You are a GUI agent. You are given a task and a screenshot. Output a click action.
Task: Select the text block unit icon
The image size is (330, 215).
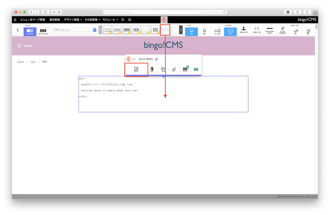[x=117, y=30]
